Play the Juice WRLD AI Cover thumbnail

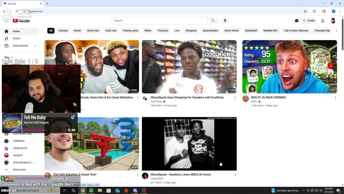(189, 144)
